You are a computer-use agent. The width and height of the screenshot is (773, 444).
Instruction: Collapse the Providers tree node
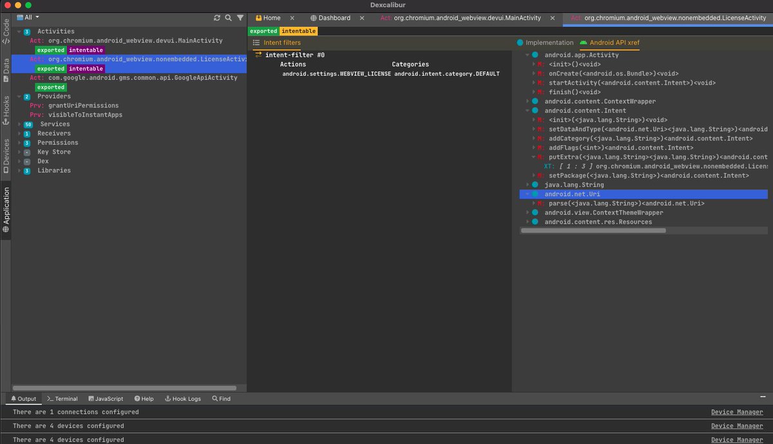coord(19,97)
